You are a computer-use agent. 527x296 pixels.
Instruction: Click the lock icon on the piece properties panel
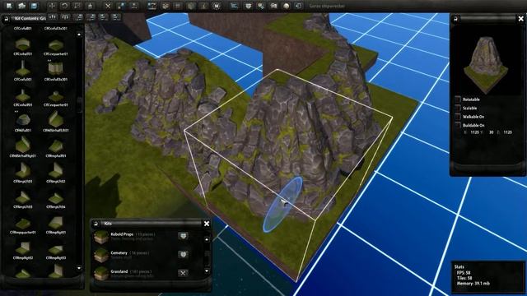(x=455, y=19)
